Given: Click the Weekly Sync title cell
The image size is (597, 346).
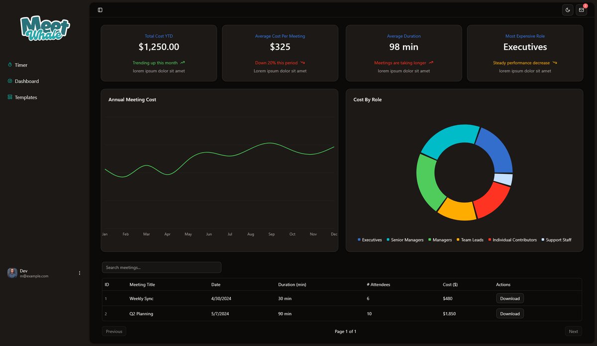Looking at the screenshot, I should 142,299.
